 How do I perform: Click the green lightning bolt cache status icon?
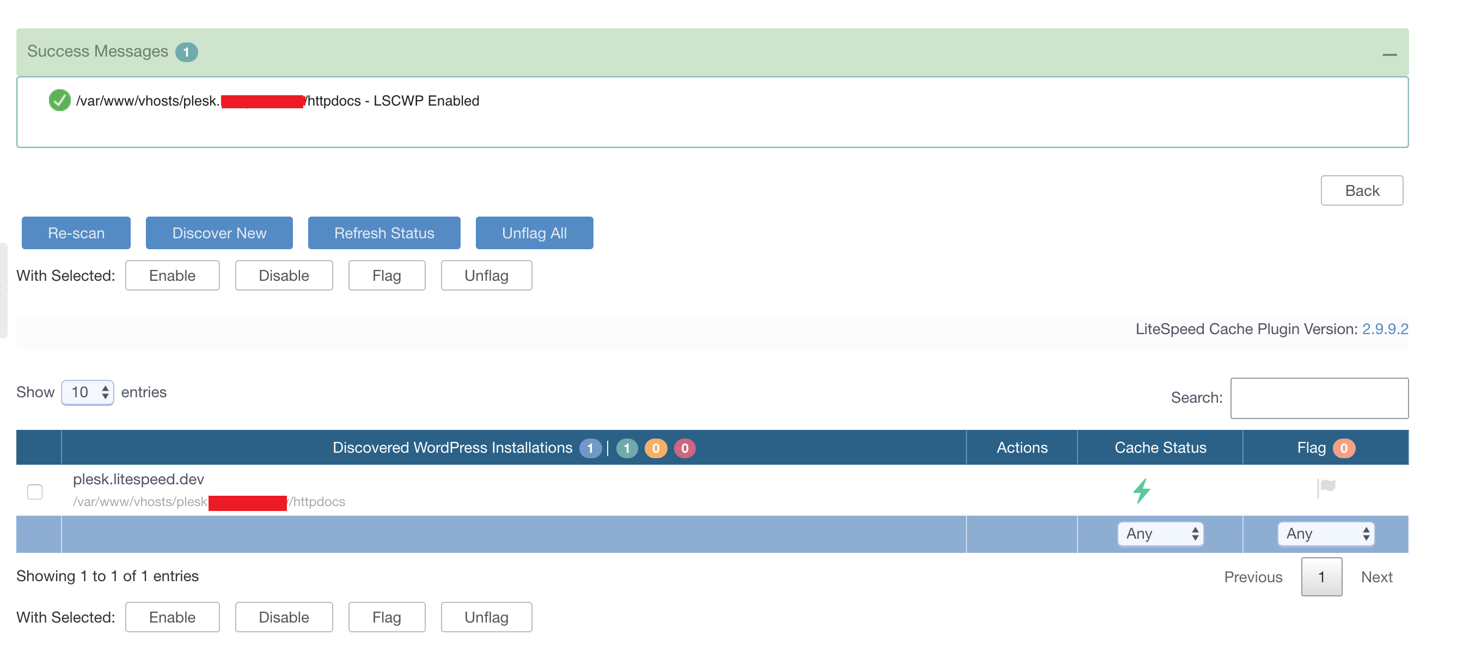pyautogui.click(x=1141, y=490)
